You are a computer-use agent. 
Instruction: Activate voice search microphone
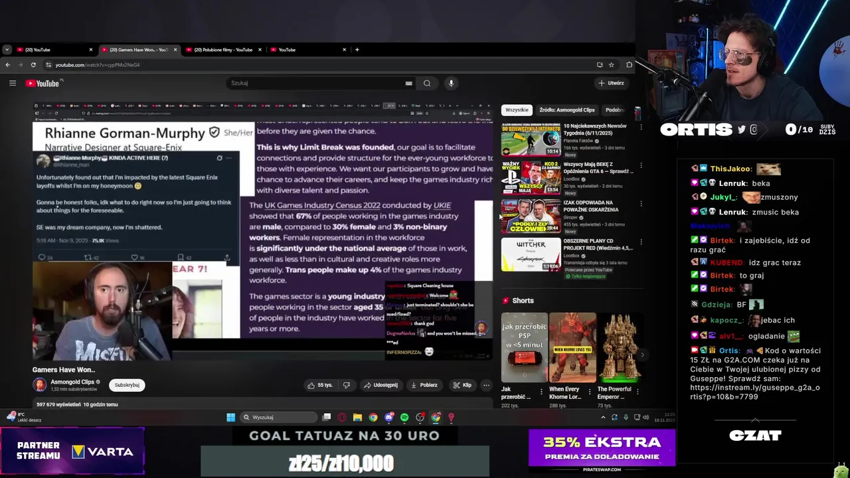pos(451,83)
